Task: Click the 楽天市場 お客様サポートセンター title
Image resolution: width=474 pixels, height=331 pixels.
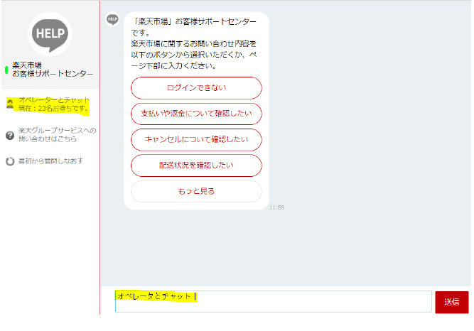Action: (53, 70)
